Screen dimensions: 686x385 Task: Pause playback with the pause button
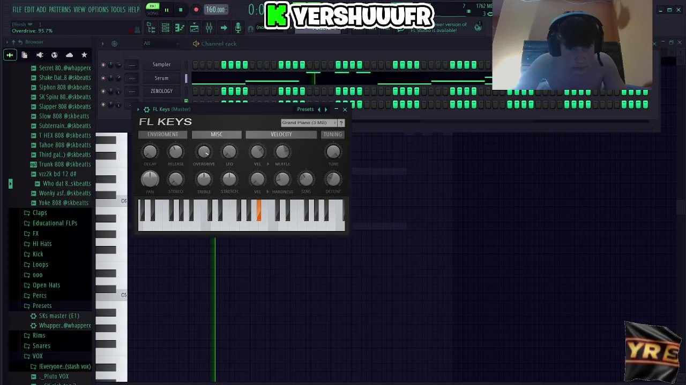pyautogui.click(x=166, y=10)
